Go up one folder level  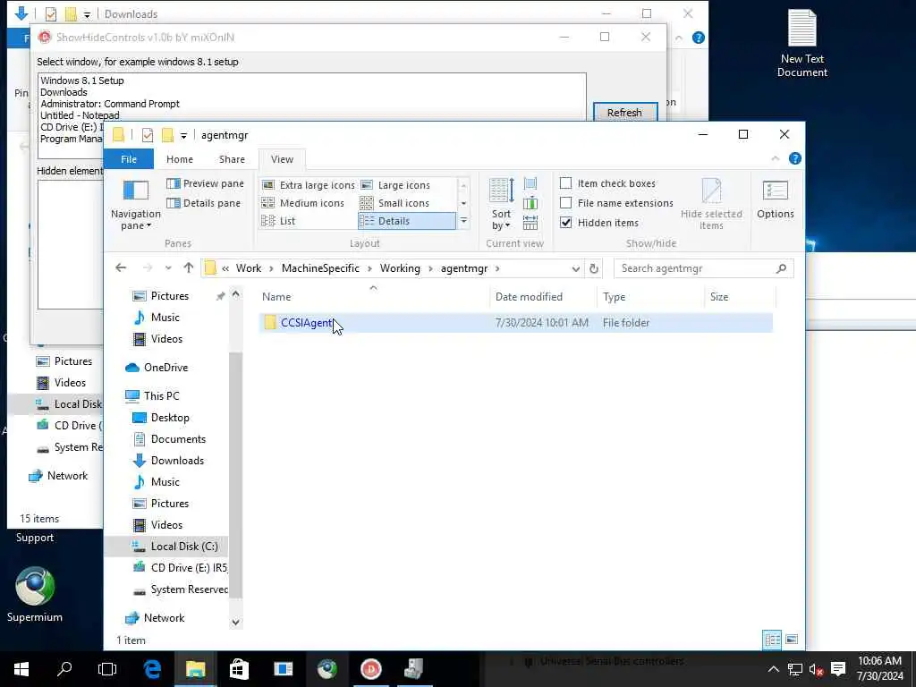(x=188, y=268)
